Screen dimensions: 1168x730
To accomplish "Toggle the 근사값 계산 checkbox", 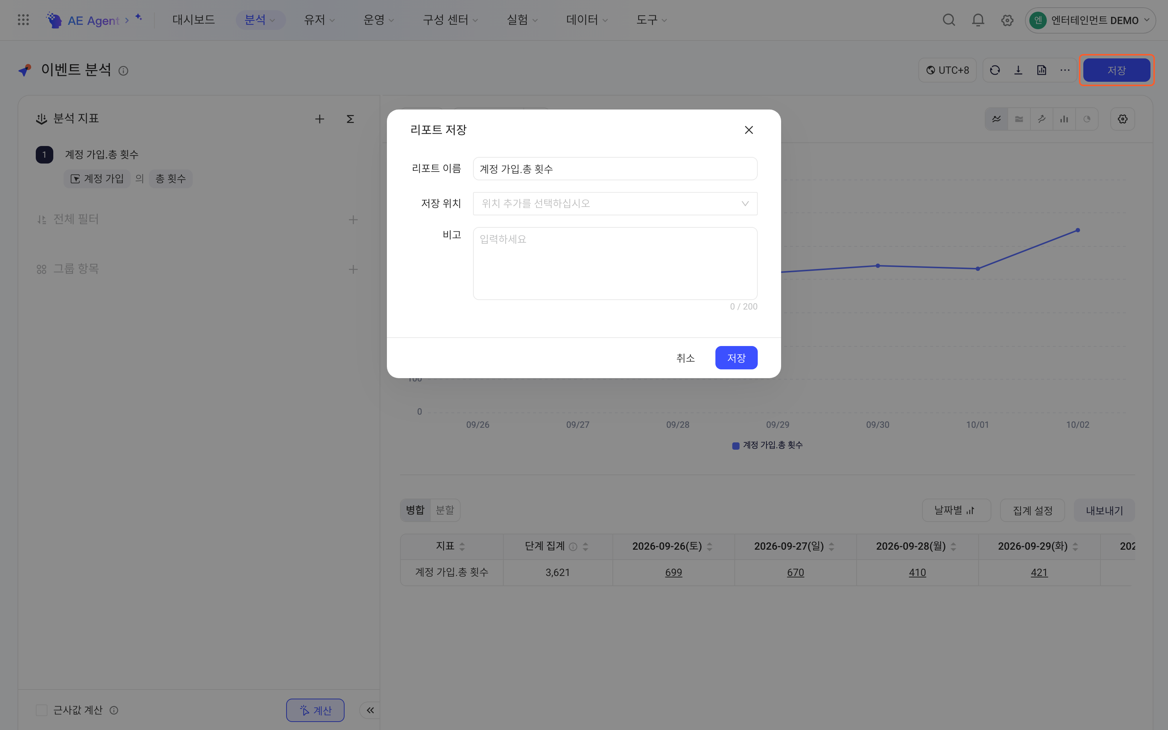I will click(42, 710).
